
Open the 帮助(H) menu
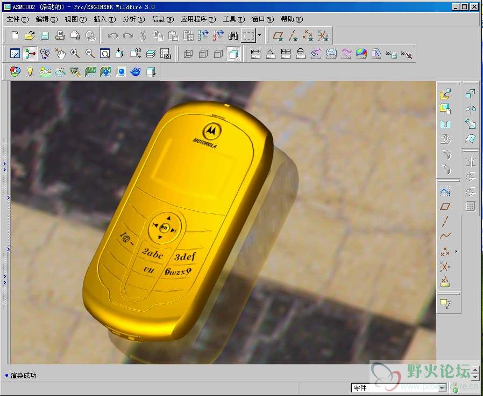292,19
